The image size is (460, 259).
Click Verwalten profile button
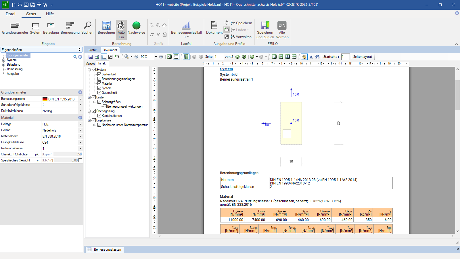click(241, 37)
